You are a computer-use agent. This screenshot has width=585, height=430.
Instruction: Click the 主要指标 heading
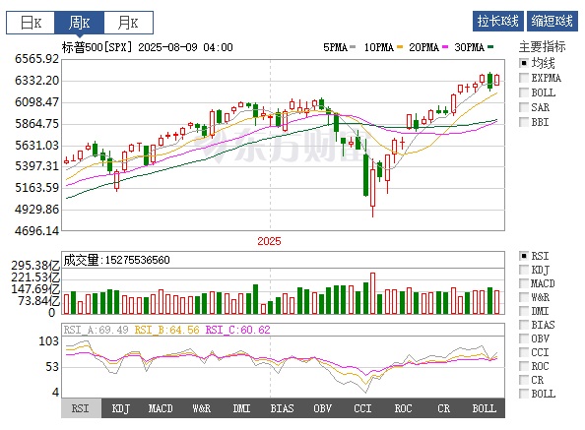(x=542, y=46)
